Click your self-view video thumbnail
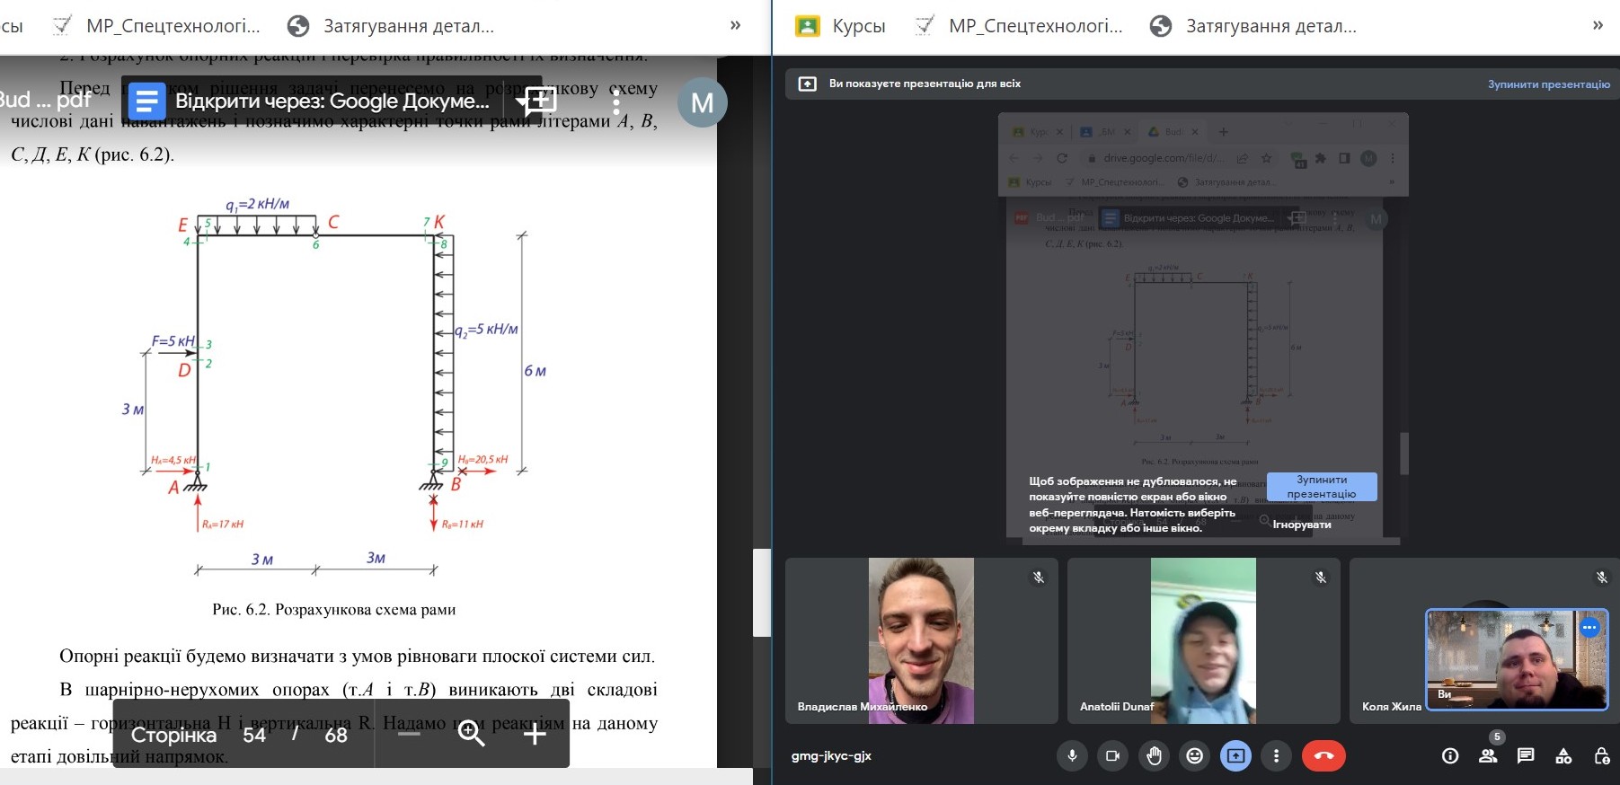Screen dimensions: 1620x785 pos(1517,660)
